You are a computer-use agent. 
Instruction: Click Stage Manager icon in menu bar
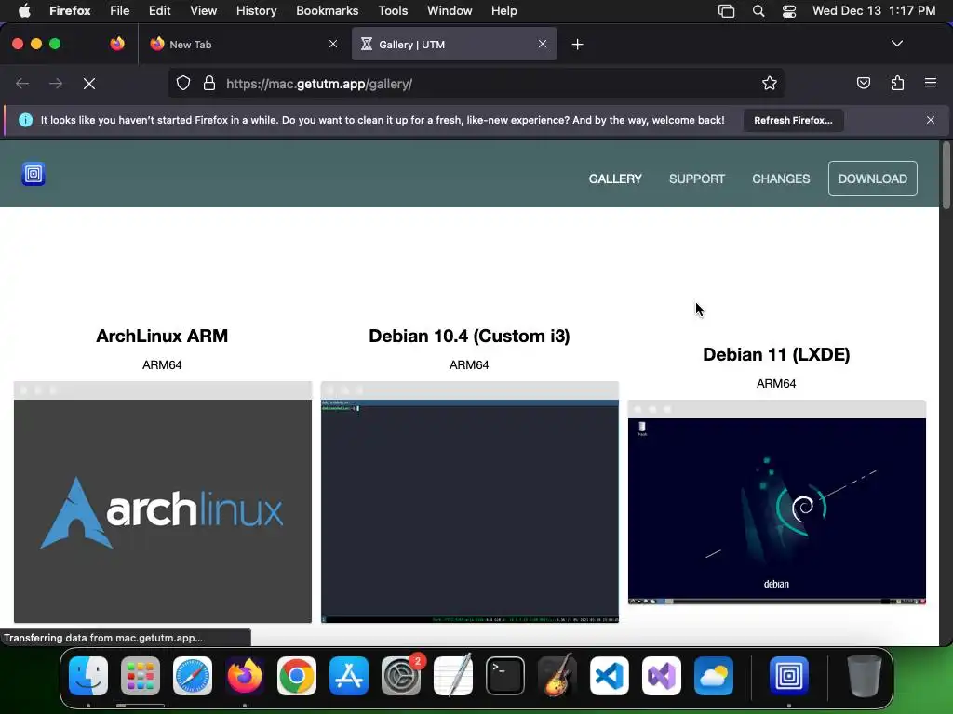point(726,11)
